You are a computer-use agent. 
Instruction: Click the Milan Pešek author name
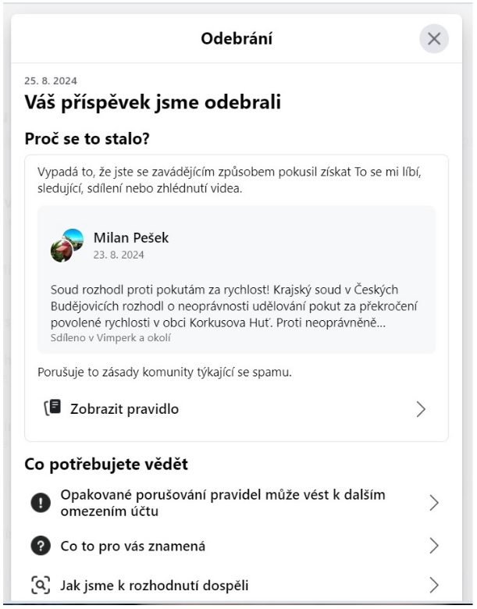tap(130, 237)
